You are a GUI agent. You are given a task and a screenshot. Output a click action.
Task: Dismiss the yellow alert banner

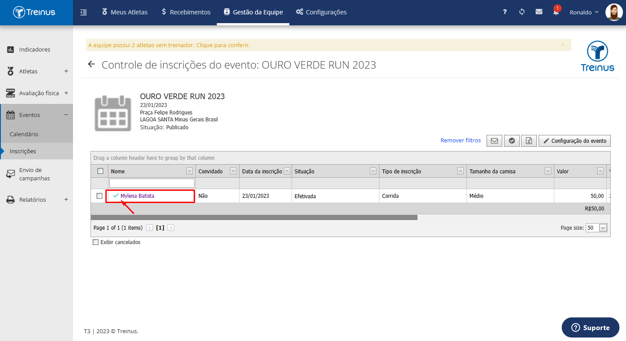(x=563, y=45)
